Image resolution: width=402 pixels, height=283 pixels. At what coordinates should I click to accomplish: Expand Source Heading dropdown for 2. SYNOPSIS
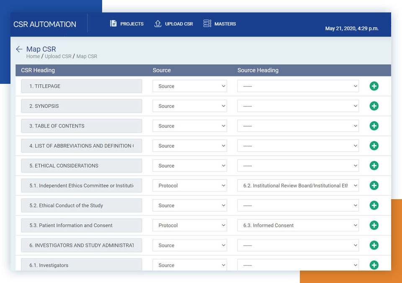[x=298, y=106]
